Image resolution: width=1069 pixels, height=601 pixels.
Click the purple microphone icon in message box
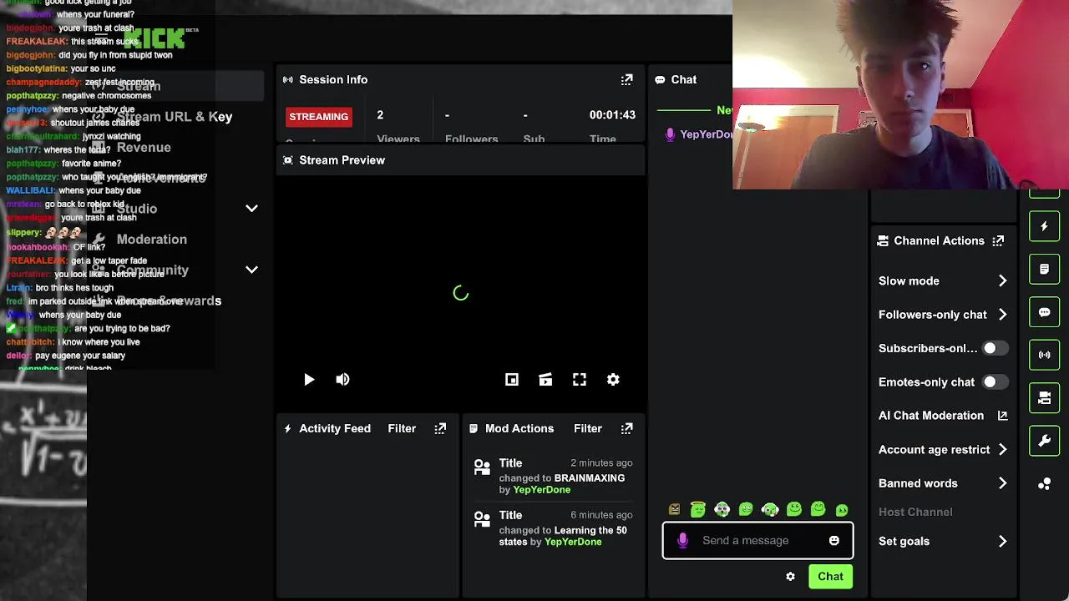[x=682, y=540]
